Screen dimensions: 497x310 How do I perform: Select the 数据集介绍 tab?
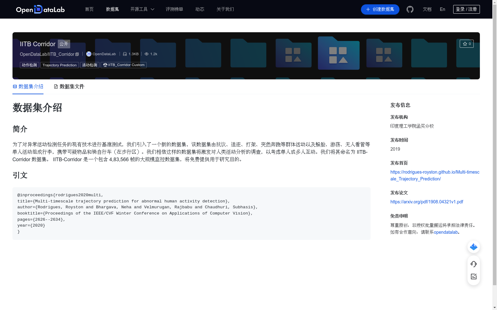[x=28, y=86]
